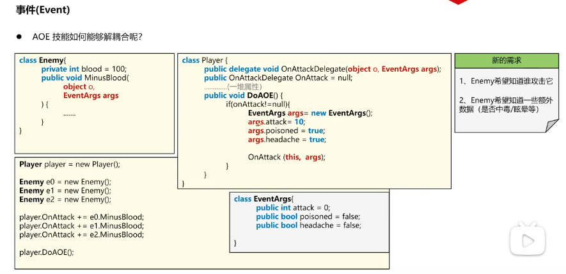Click the class Enemy declaration line

[x=42, y=60]
